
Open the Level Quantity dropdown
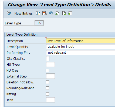click(80, 47)
